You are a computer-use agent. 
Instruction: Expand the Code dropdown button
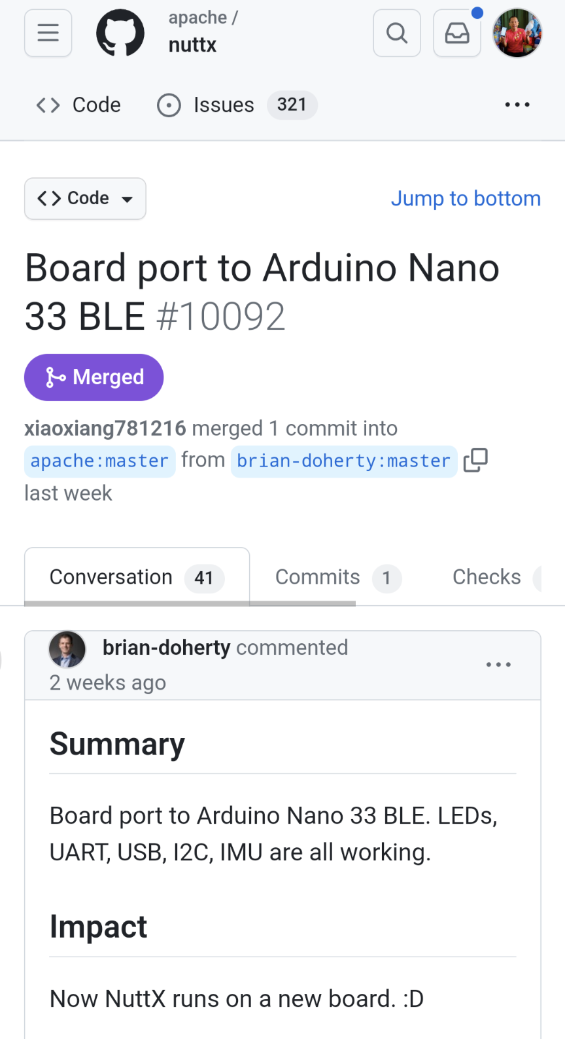point(85,198)
